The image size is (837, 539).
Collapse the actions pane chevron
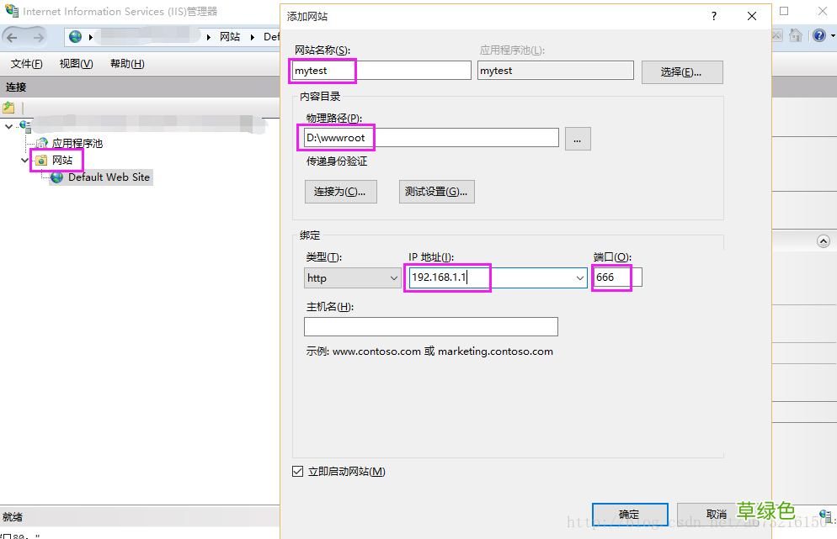pyautogui.click(x=824, y=241)
